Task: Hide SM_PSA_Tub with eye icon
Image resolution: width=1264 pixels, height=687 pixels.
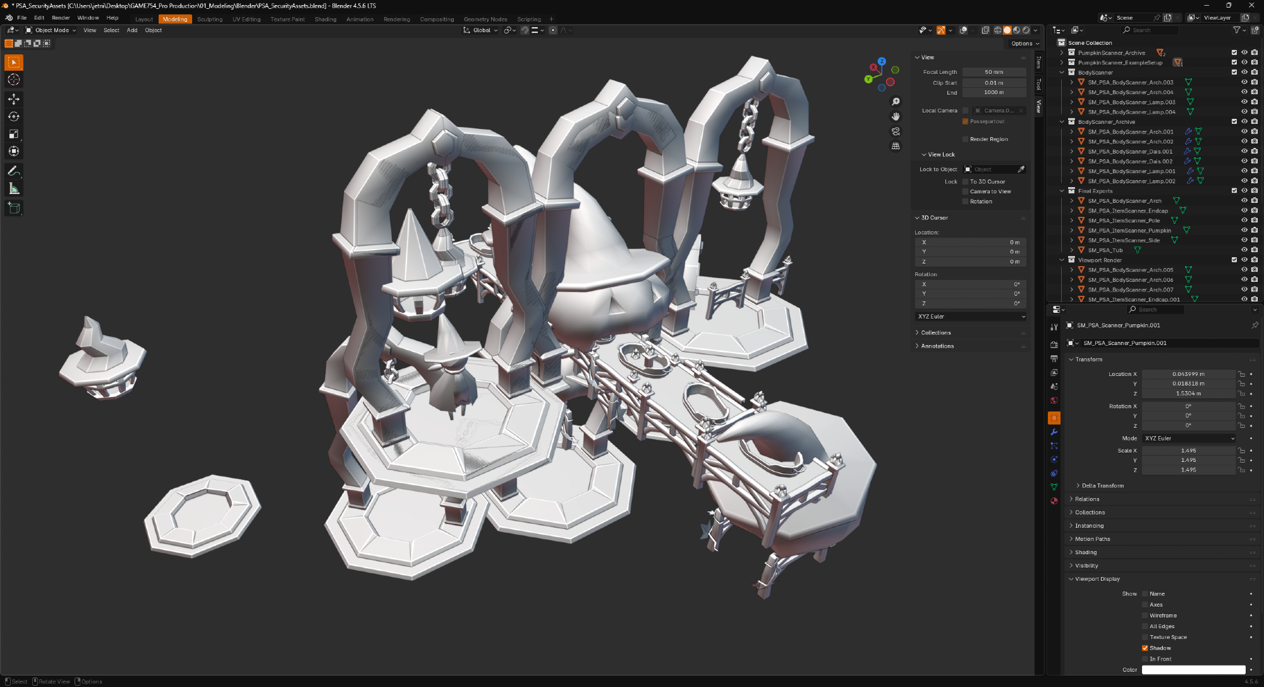Action: (1244, 250)
